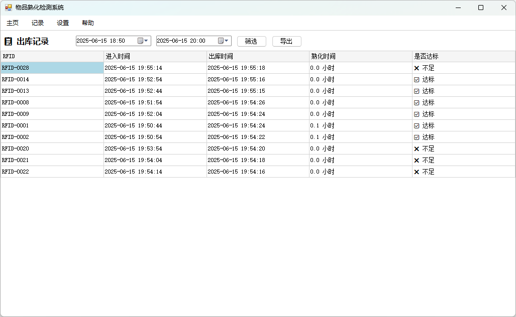
Task: Click the 出库记录 notebook icon
Action: click(x=8, y=42)
